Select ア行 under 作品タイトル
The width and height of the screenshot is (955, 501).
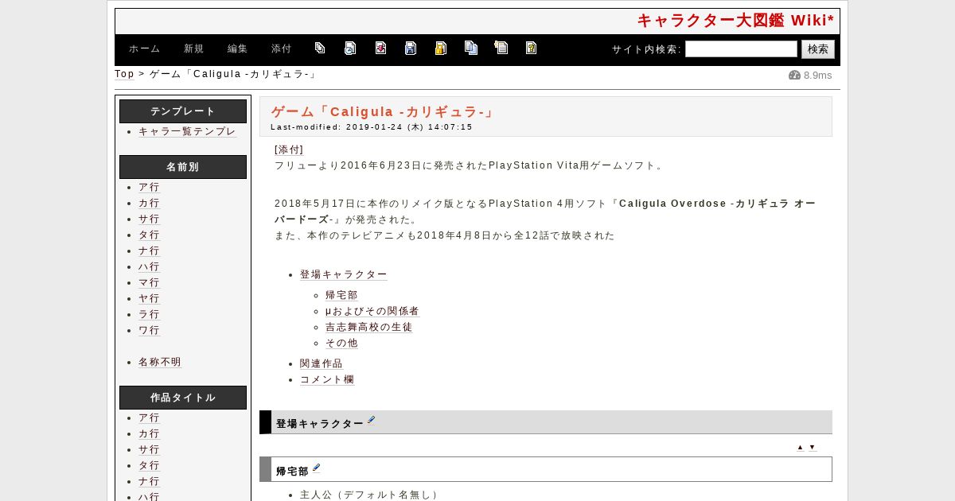tap(149, 417)
